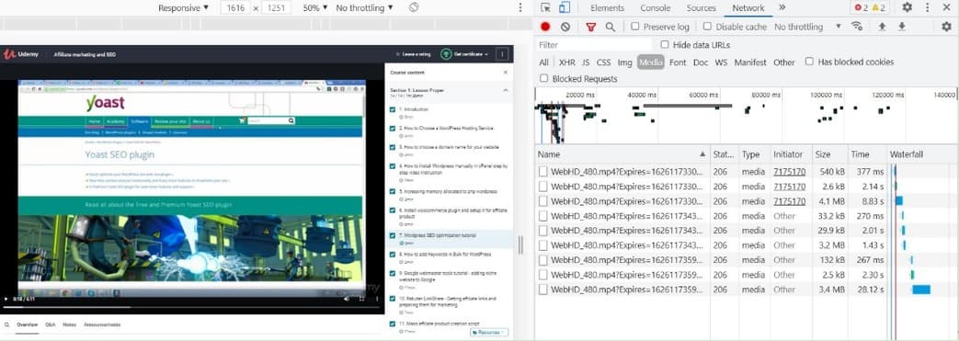Image resolution: width=959 pixels, height=341 pixels.
Task: Enable the Preserve log checkbox
Action: [x=634, y=27]
